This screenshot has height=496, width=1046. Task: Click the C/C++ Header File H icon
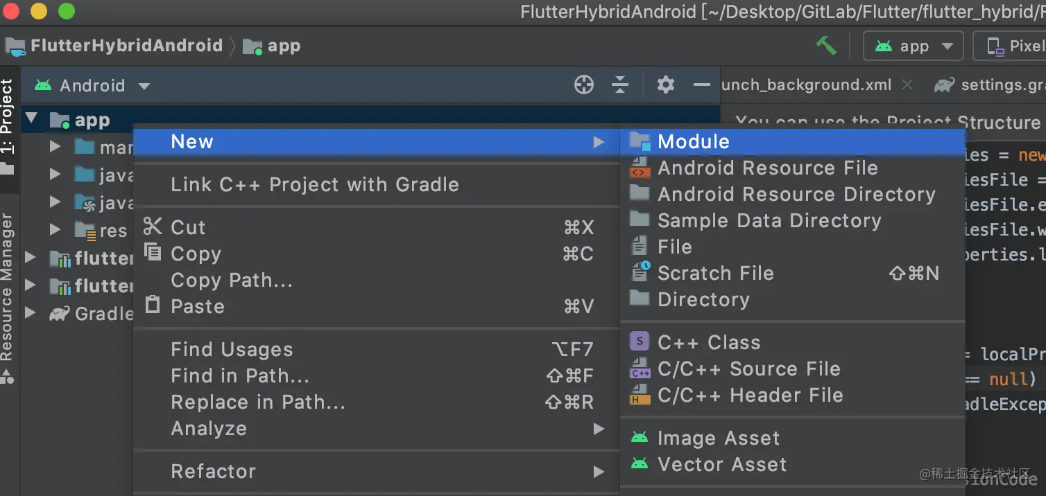[x=640, y=395]
